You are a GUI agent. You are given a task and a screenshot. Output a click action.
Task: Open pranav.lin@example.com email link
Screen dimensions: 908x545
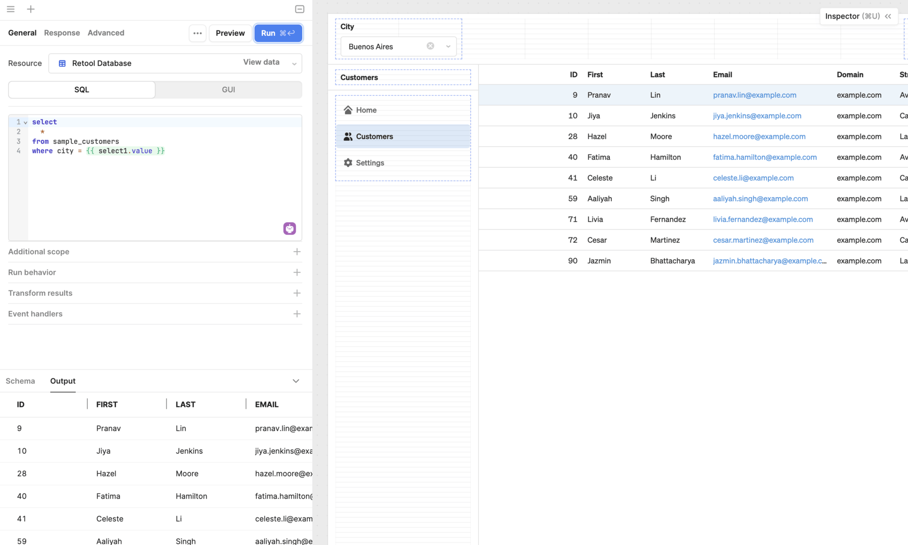pyautogui.click(x=755, y=95)
